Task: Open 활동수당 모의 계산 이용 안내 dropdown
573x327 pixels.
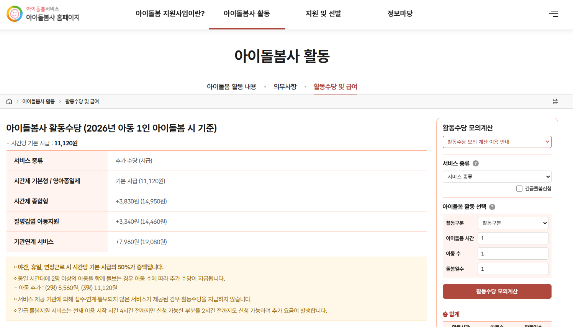Action: click(497, 142)
